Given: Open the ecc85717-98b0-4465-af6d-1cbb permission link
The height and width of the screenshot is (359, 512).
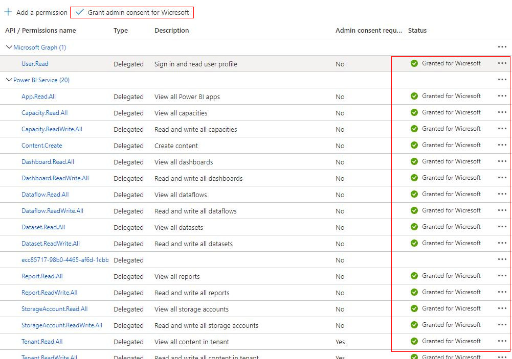Looking at the screenshot, I should pyautogui.click(x=65, y=260).
